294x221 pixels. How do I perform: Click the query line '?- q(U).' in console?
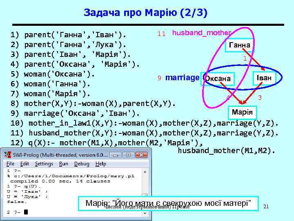(24, 187)
